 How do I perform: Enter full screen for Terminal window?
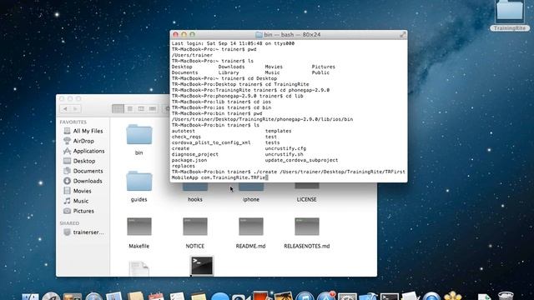point(402,35)
